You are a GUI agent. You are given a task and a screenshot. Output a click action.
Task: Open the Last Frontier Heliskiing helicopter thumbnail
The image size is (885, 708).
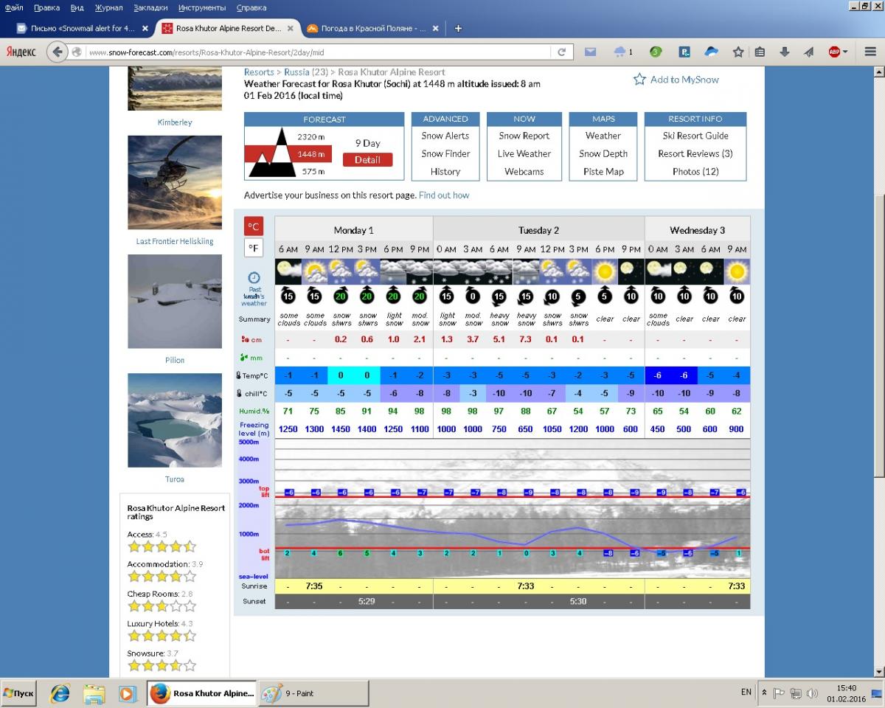tap(175, 182)
